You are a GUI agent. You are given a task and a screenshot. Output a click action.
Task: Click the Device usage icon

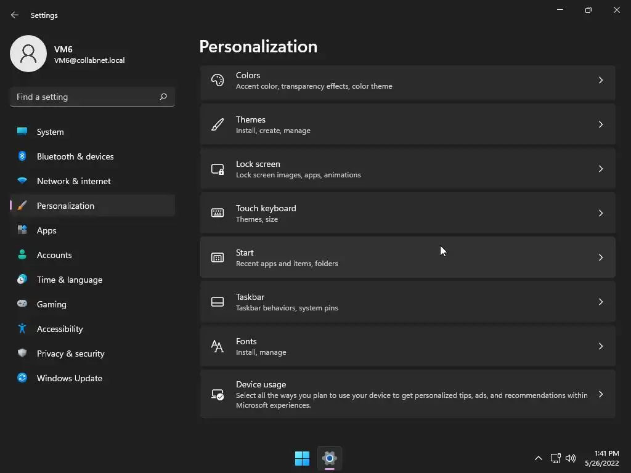click(218, 394)
